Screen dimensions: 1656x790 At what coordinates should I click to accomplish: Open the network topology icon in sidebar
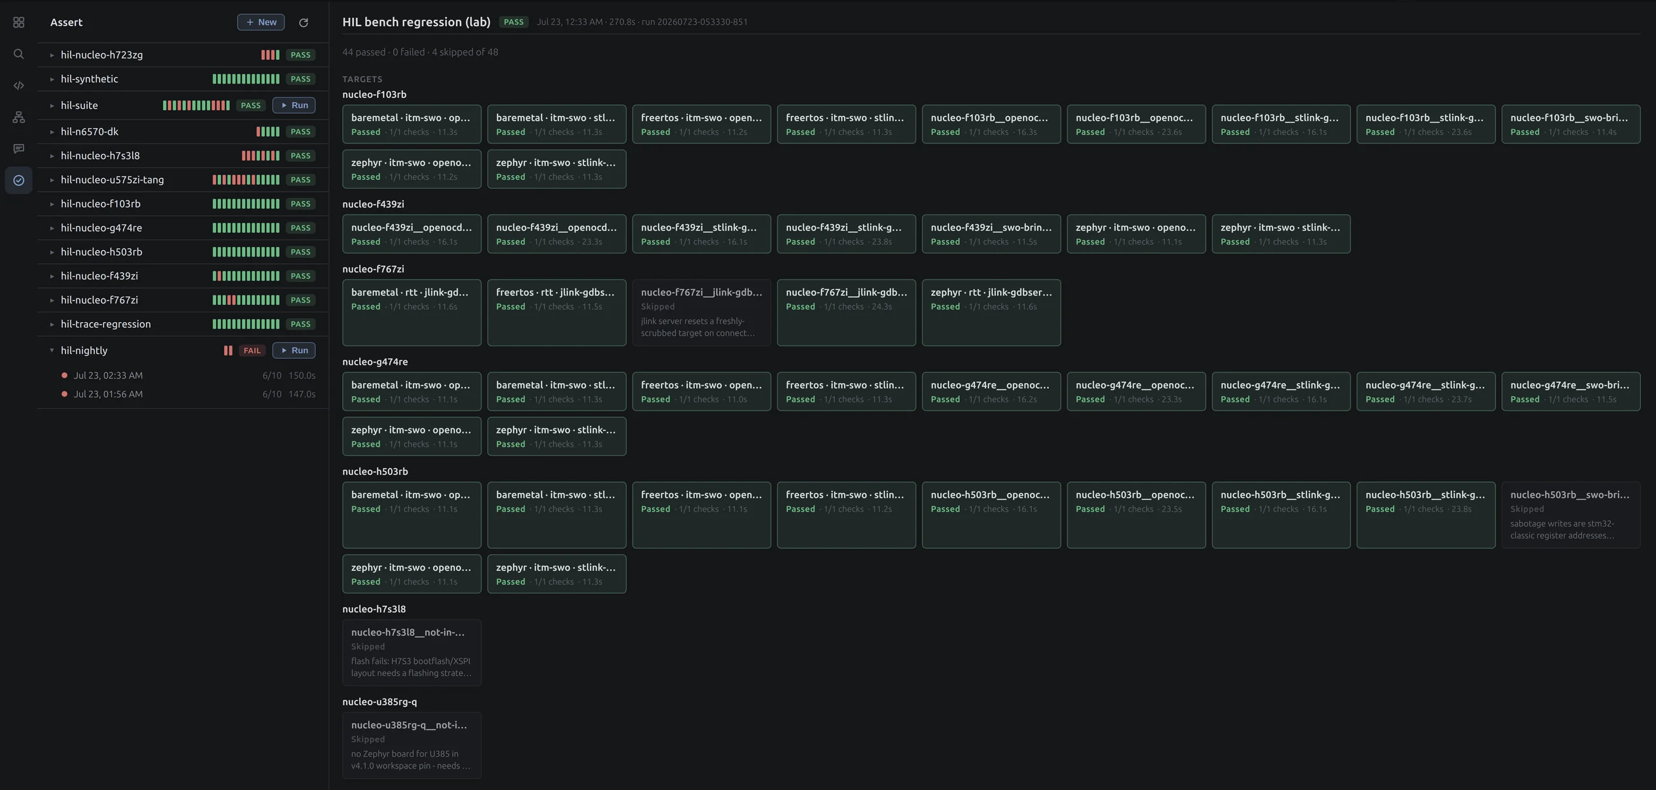pyautogui.click(x=18, y=117)
